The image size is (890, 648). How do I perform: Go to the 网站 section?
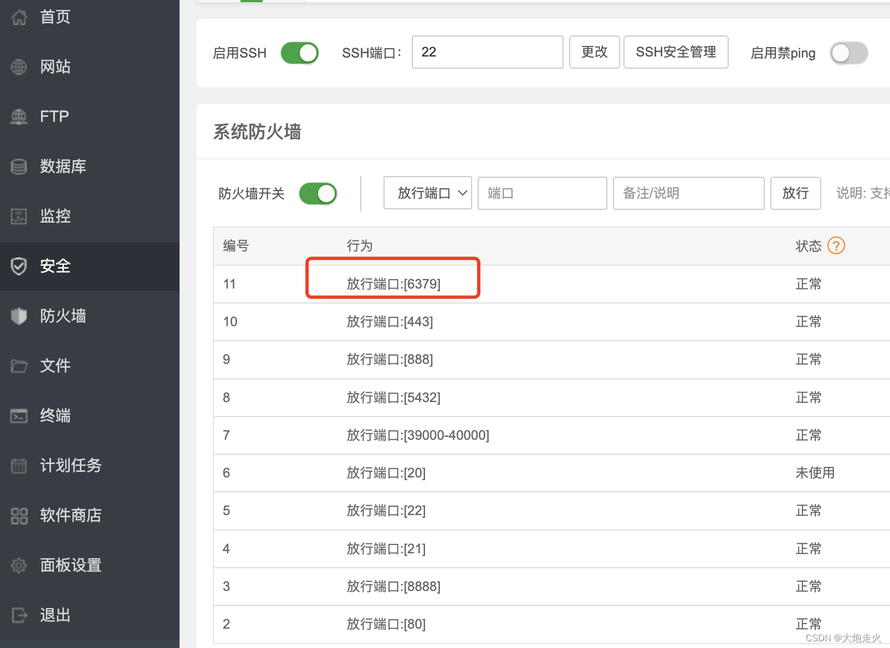[x=55, y=67]
